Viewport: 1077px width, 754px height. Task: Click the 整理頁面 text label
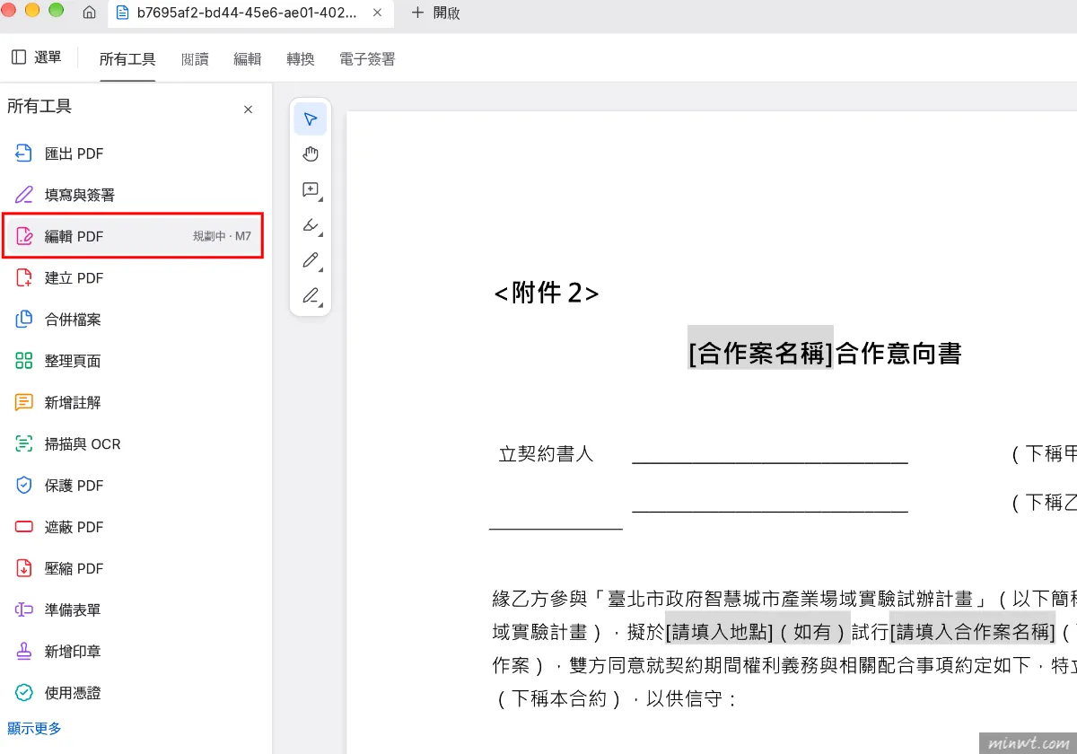[x=73, y=361]
